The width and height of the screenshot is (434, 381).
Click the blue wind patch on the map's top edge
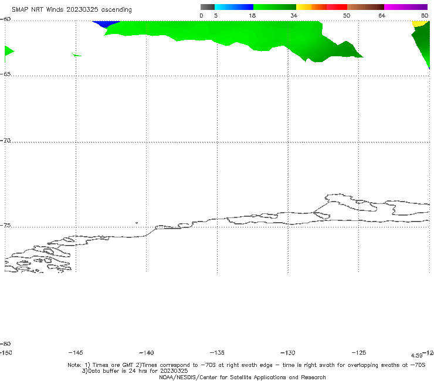pyautogui.click(x=105, y=23)
